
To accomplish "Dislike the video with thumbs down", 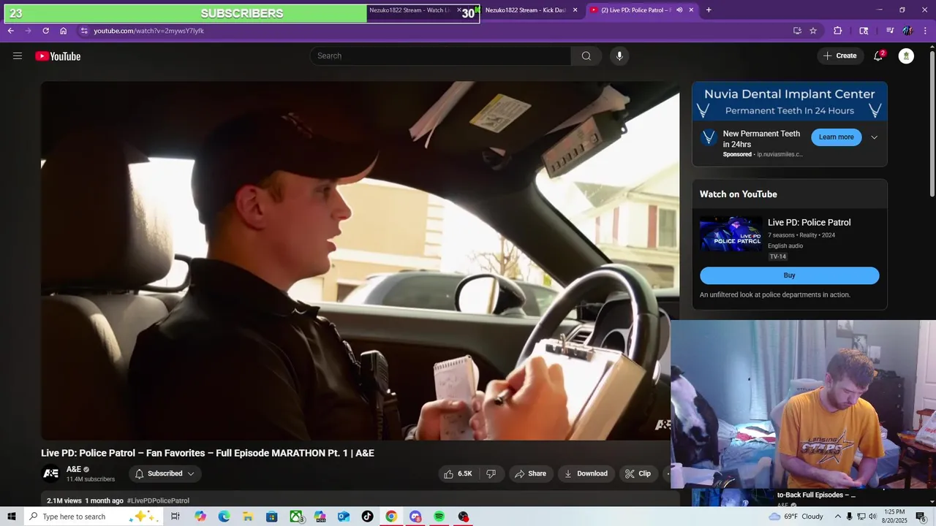I will pyautogui.click(x=491, y=473).
